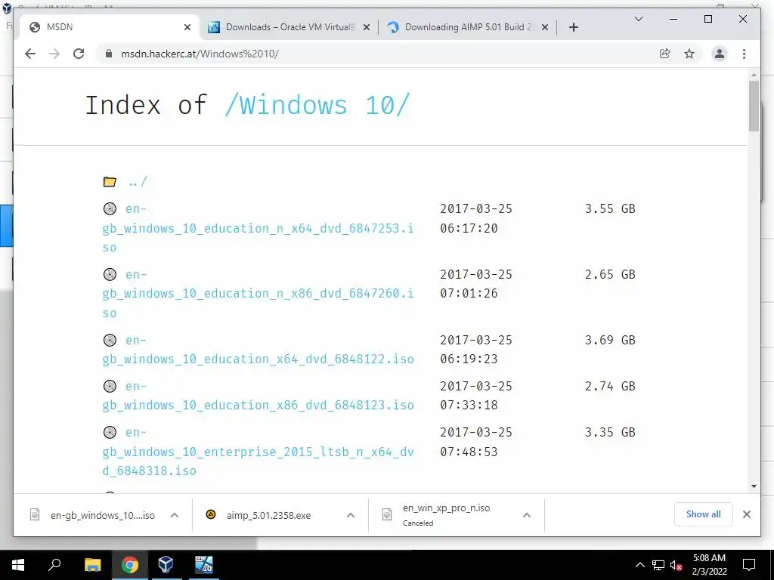Open VirtualBox from the taskbar

tap(166, 565)
